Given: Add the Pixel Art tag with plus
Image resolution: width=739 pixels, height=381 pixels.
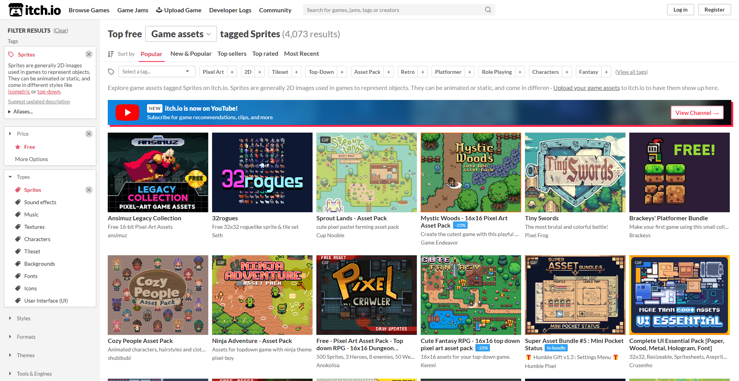Looking at the screenshot, I should tap(232, 72).
